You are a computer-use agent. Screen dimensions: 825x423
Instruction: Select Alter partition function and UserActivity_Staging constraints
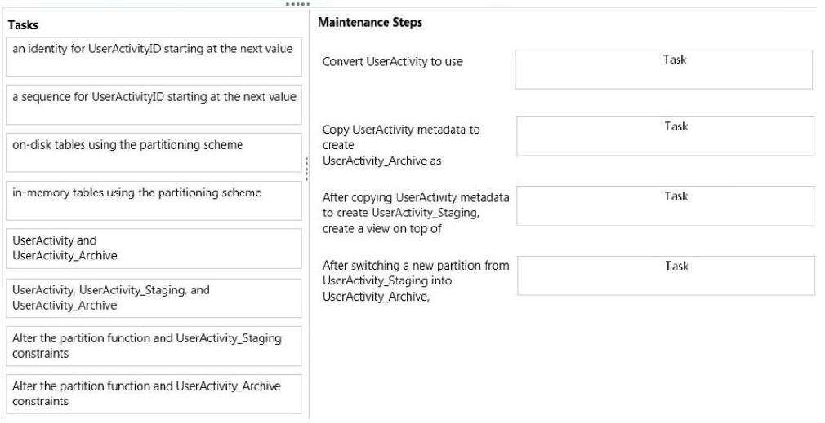coord(154,346)
